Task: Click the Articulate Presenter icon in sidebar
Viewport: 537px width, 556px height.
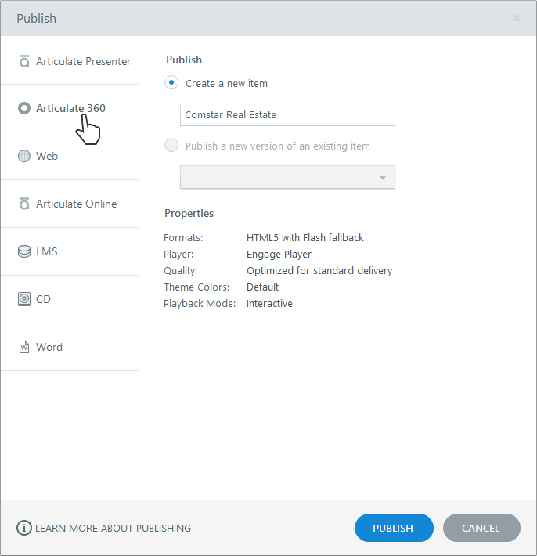Action: point(24,61)
